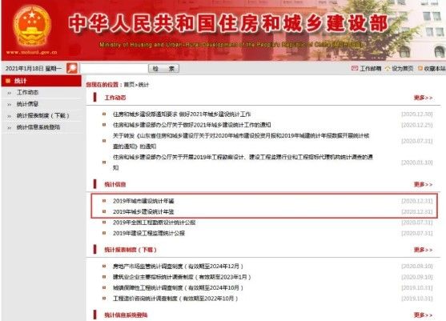Open 工作动态 in the sidebar
446x321 pixels.
point(27,92)
